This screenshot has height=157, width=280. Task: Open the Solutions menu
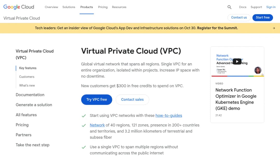pyautogui.click(x=69, y=7)
